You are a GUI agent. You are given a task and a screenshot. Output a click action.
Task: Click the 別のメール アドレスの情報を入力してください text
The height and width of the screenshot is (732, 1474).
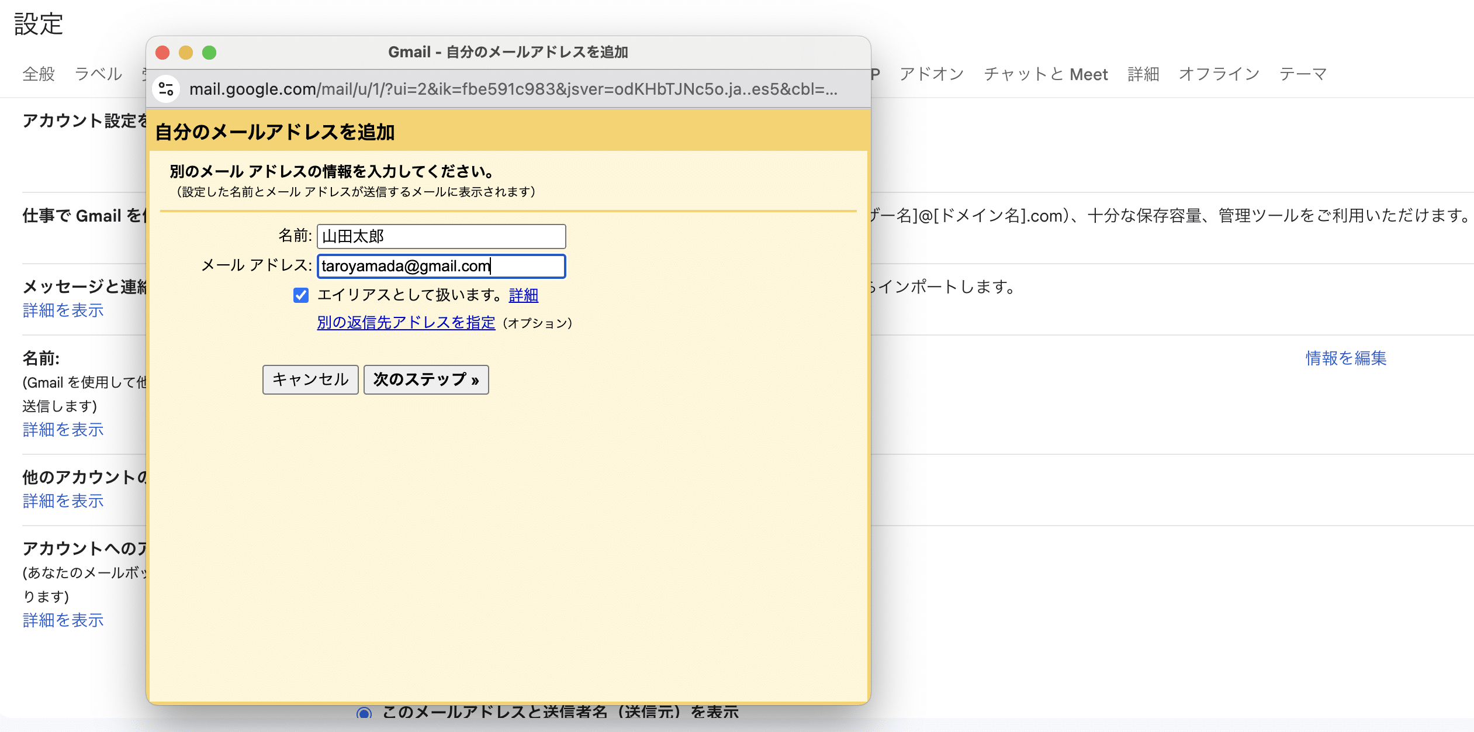[x=333, y=171]
